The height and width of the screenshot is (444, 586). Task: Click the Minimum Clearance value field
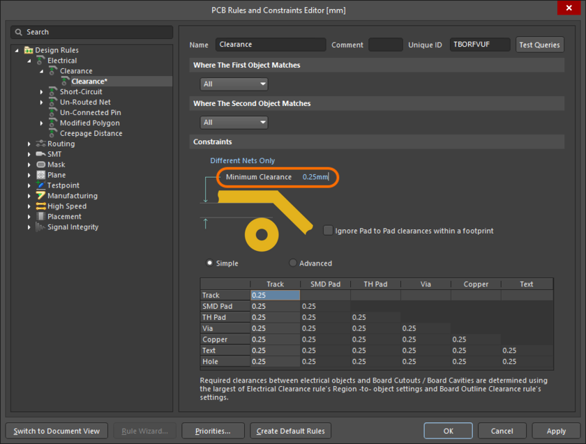click(314, 176)
